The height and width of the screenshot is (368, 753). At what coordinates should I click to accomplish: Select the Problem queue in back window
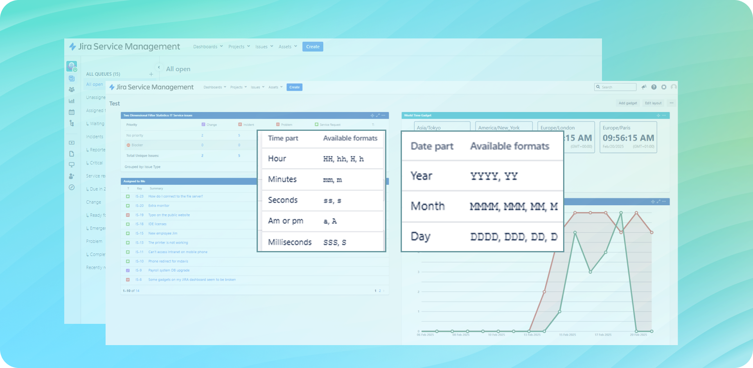point(94,241)
